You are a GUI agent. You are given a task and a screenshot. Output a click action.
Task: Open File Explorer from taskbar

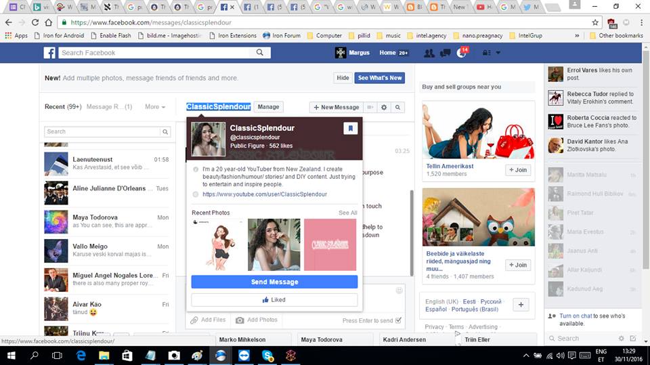tap(104, 356)
